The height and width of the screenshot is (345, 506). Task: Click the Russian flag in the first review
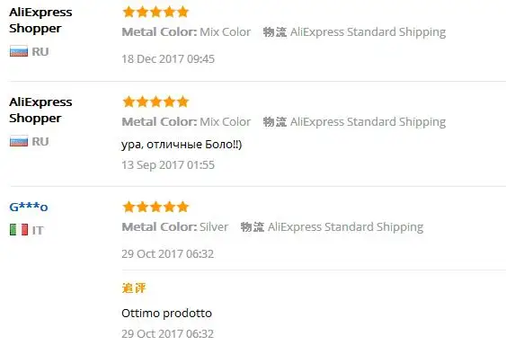coord(19,51)
